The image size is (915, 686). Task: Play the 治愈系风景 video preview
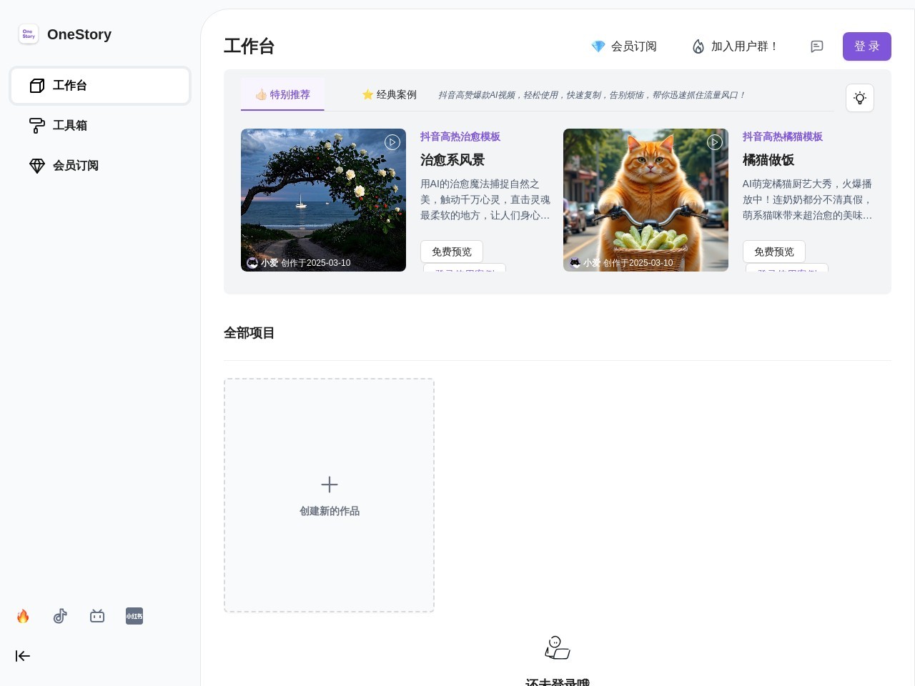click(392, 142)
